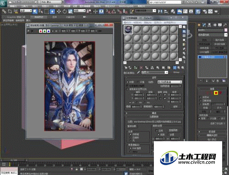Screen dimensions: 229x175
Task: Open the Curve Editor from main toolbar
Action: point(185,11)
